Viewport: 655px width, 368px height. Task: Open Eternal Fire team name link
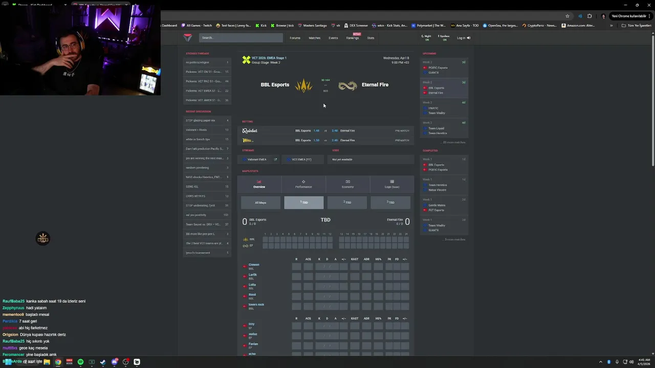click(375, 85)
